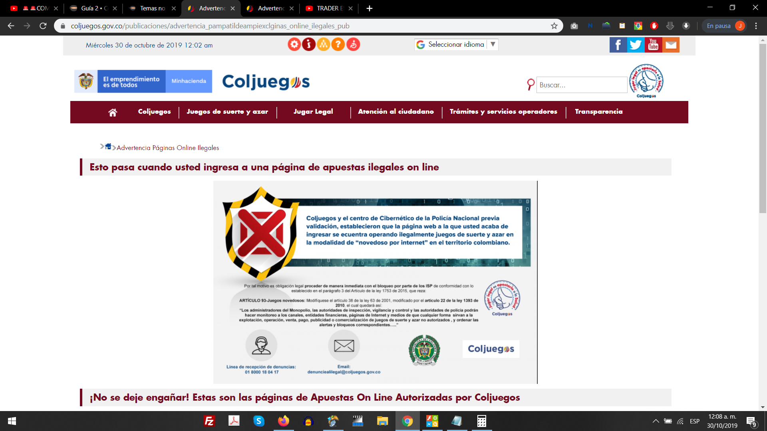Go back to the previous page
The width and height of the screenshot is (767, 431).
coord(11,26)
